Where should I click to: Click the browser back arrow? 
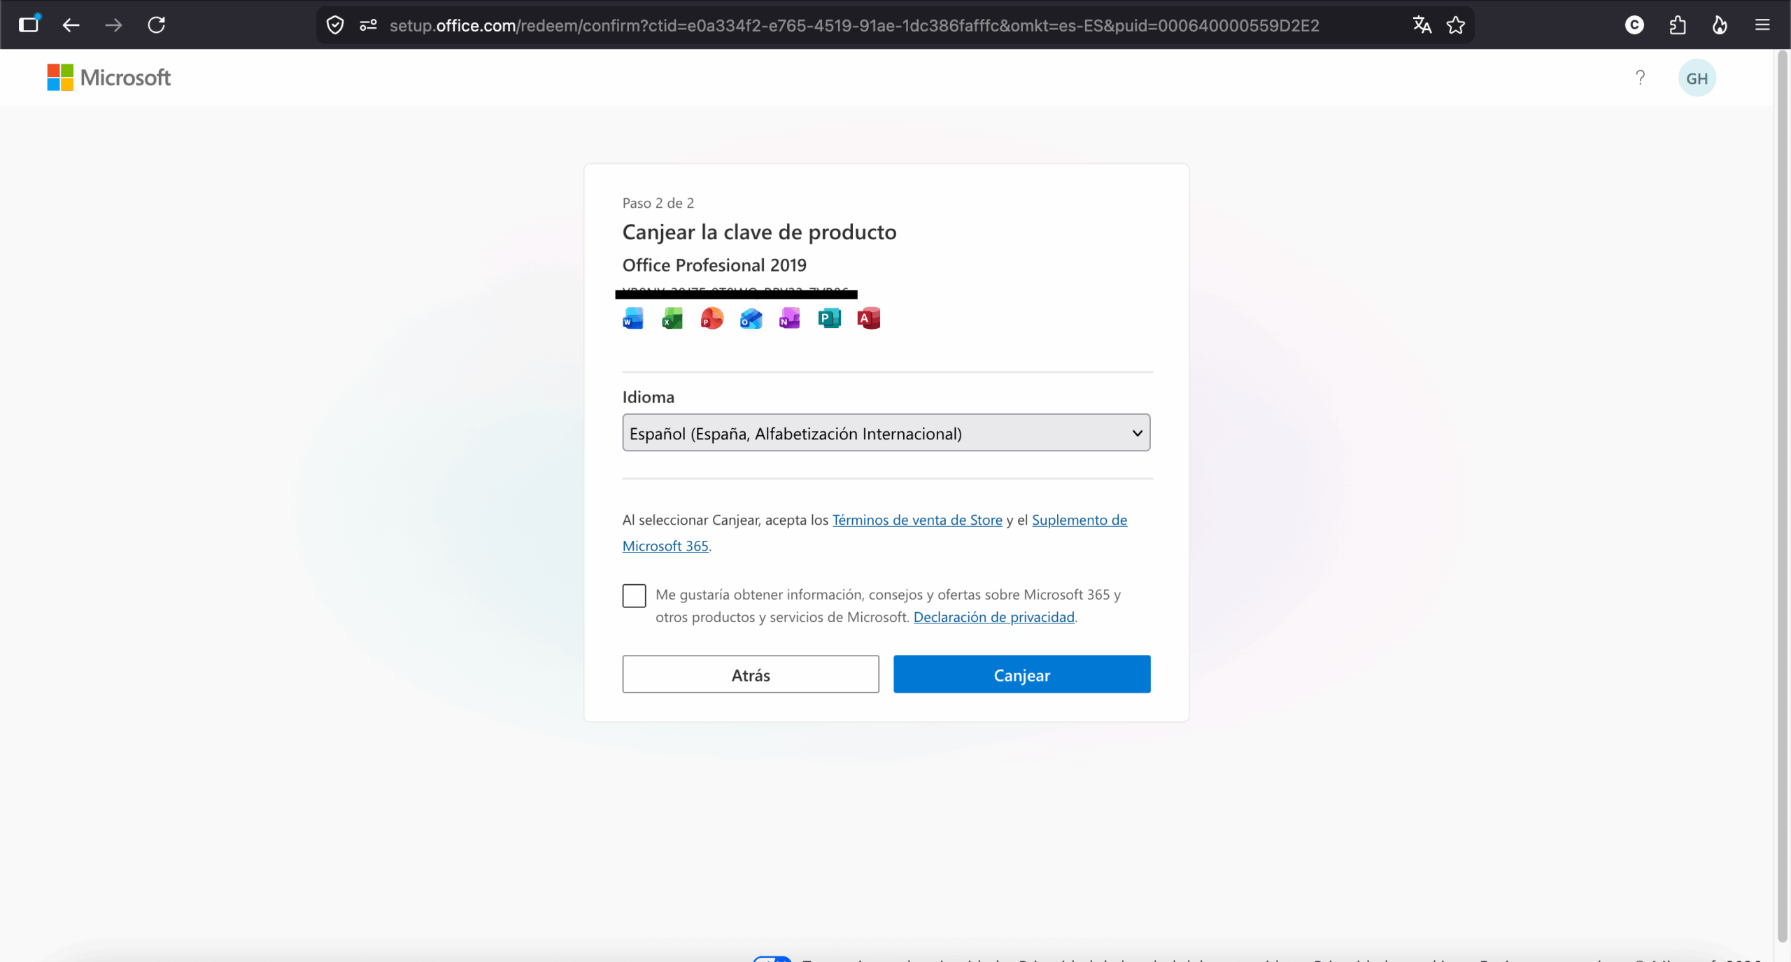pos(71,25)
